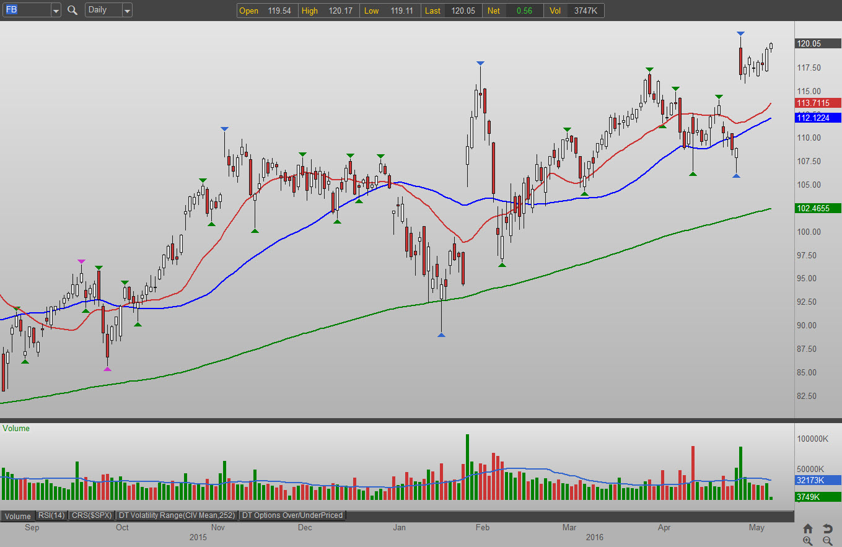Click the Sep label on time axis

tap(32, 528)
